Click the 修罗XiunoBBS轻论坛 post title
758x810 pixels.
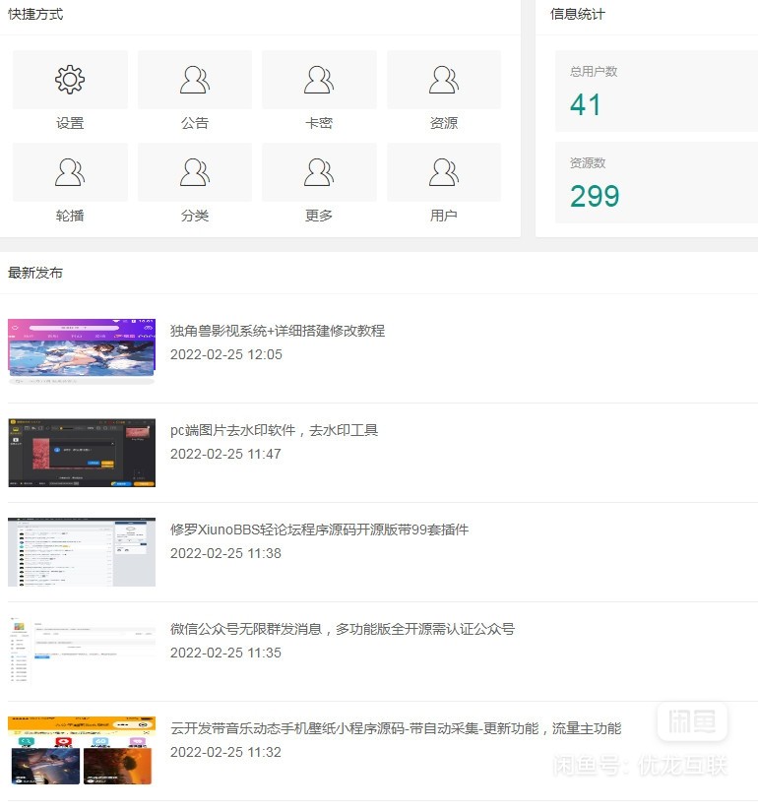pyautogui.click(x=319, y=530)
